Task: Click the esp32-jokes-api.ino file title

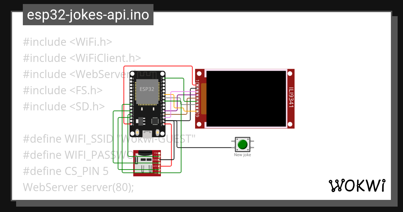Action: (x=88, y=15)
